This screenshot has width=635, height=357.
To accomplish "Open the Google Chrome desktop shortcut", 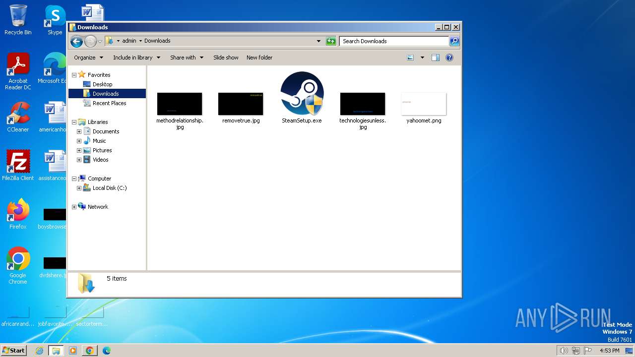I will tap(18, 265).
